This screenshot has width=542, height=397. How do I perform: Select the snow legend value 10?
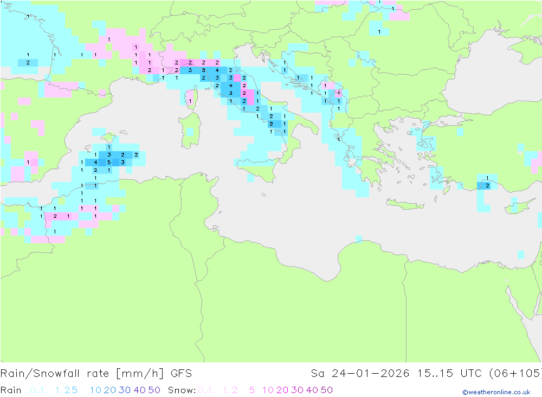point(268,390)
